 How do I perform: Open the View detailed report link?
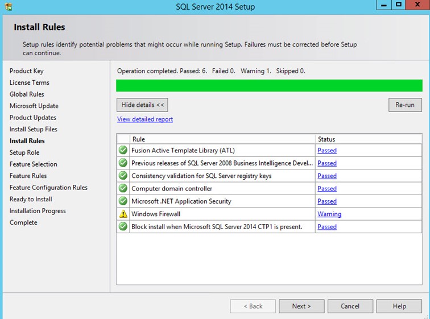point(145,119)
